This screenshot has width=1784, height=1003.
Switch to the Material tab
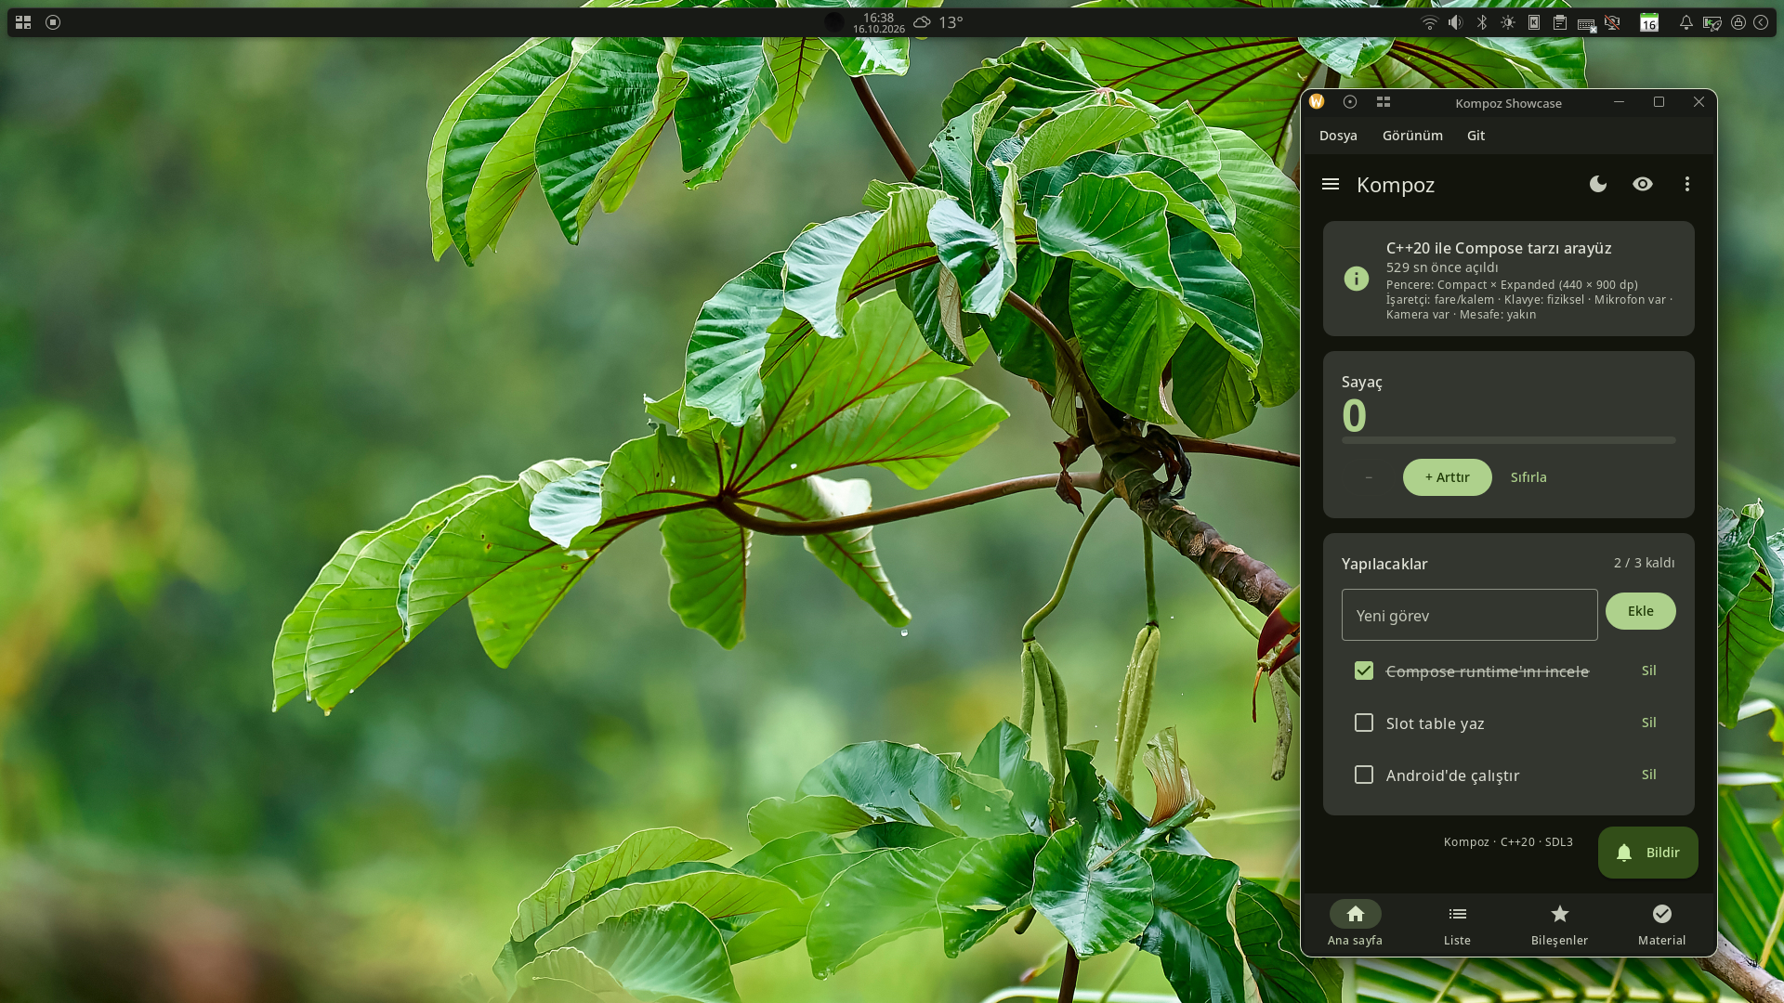click(x=1662, y=924)
